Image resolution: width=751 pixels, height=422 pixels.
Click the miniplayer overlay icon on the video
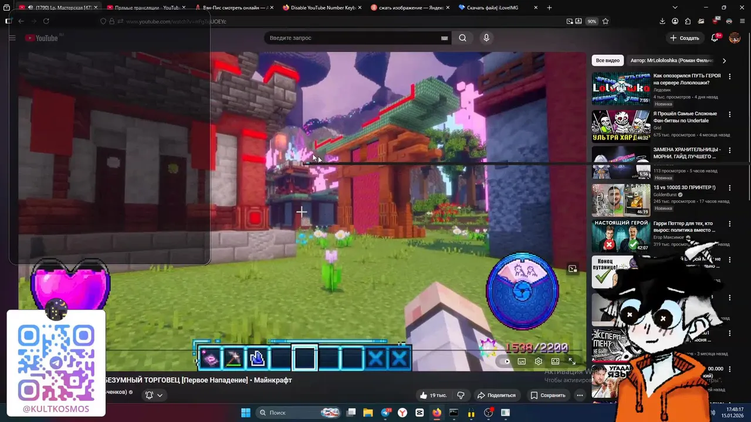(572, 269)
